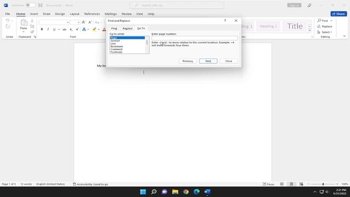
Task: Click the Cut scissors icon
Action: click(32, 21)
